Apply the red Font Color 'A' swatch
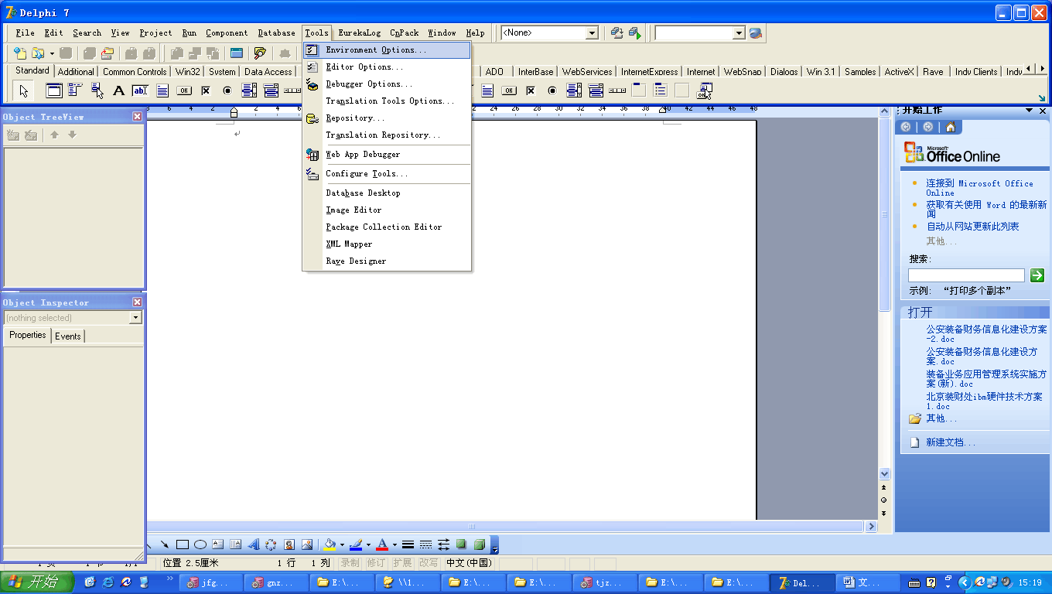Screen dimensions: 1052x594 point(382,544)
